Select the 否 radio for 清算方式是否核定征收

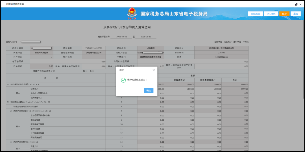pyautogui.click(x=93, y=71)
